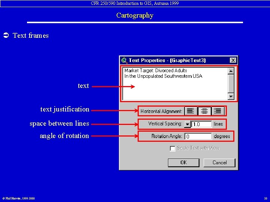Screen dimensions: 270x202
Task: Click the line 'Market Target: Divorced Adults'
Action: click(156, 70)
